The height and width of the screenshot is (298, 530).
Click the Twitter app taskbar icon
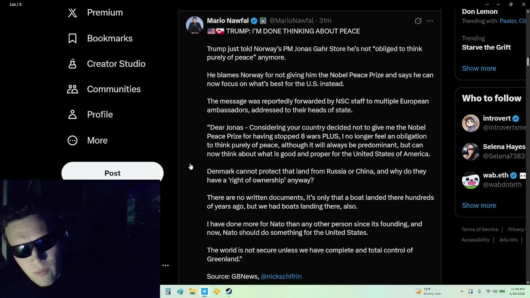(x=205, y=292)
